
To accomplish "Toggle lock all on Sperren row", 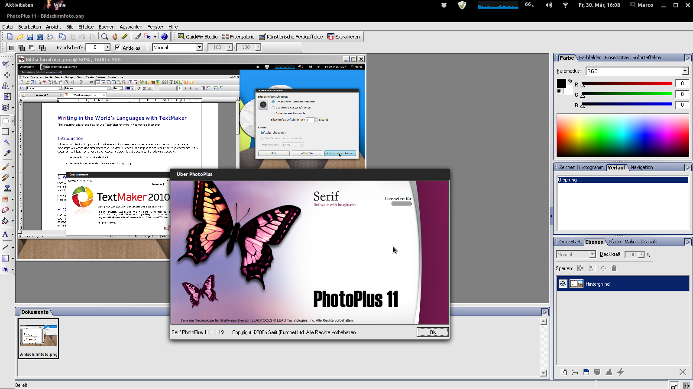I will point(614,268).
